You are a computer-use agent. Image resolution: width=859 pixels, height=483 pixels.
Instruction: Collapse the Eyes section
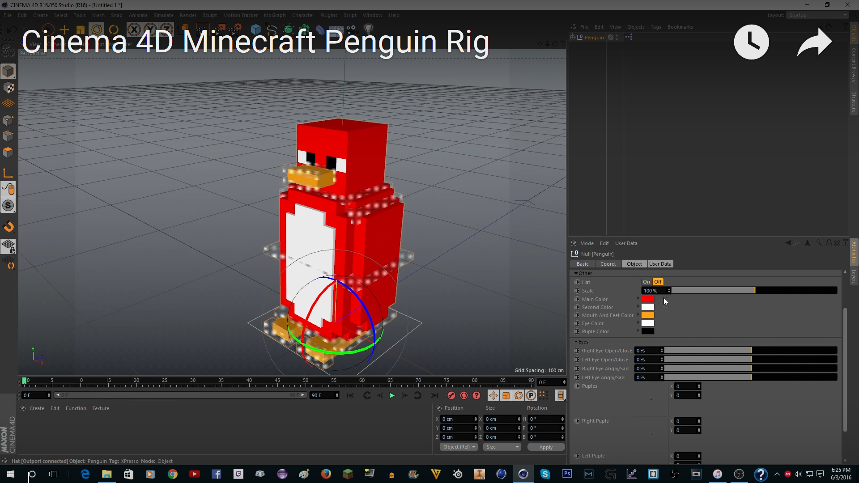coord(576,342)
